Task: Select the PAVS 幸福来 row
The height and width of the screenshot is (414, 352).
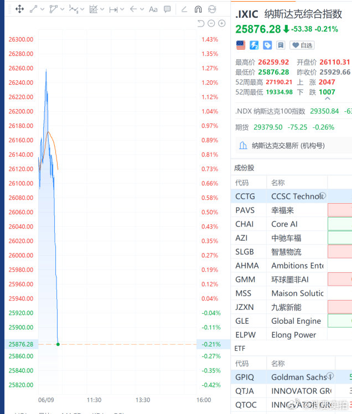Action: click(291, 210)
